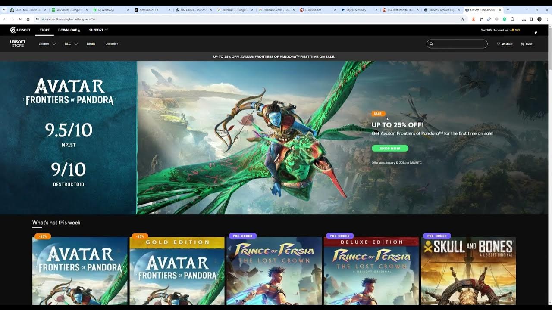Click the Ubisoft swirl logo in top bar
The width and height of the screenshot is (552, 310).
[x=13, y=30]
